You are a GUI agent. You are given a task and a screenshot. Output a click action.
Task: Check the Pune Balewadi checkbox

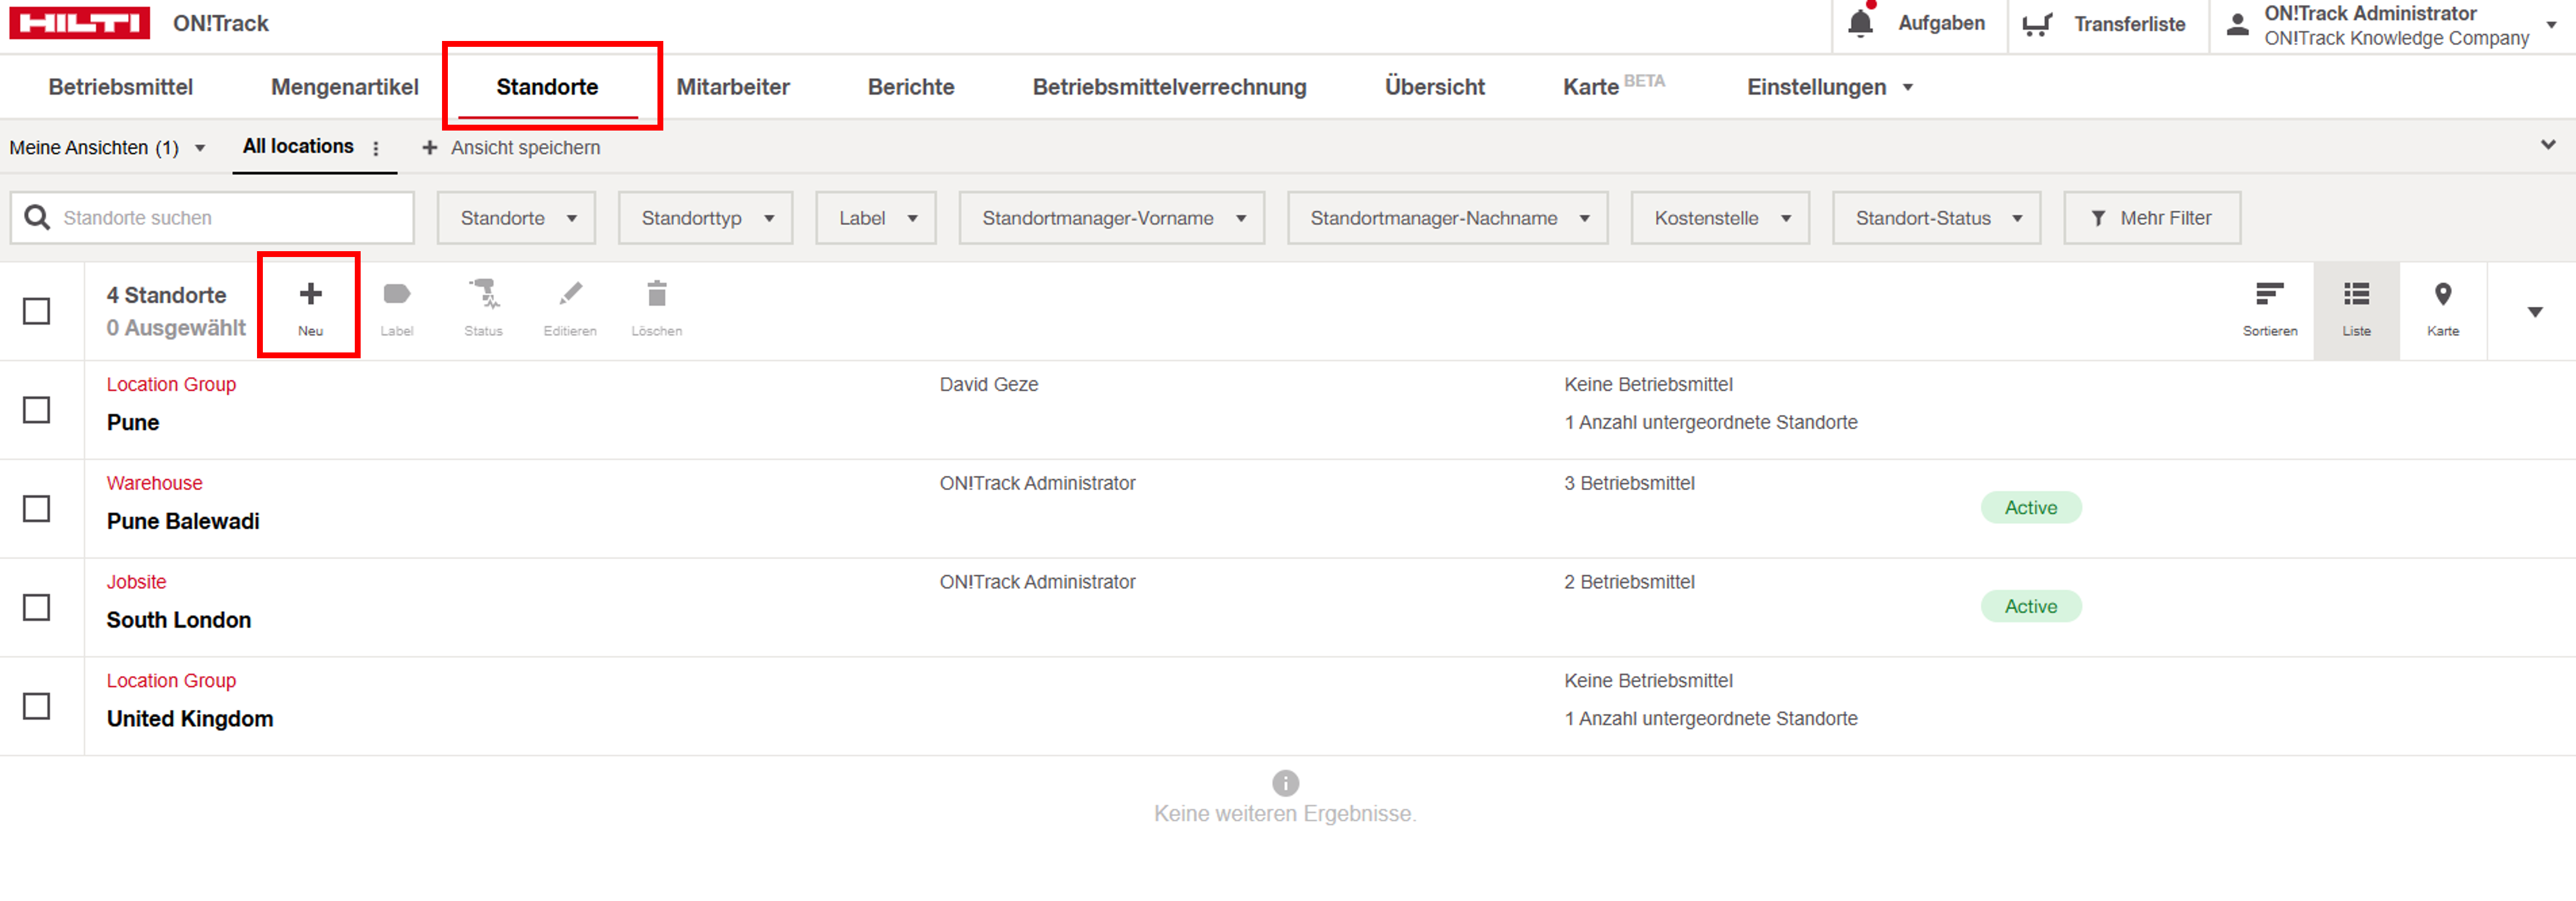(37, 509)
